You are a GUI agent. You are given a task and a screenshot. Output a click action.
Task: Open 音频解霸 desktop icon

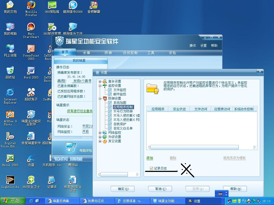pyautogui.click(x=94, y=7)
